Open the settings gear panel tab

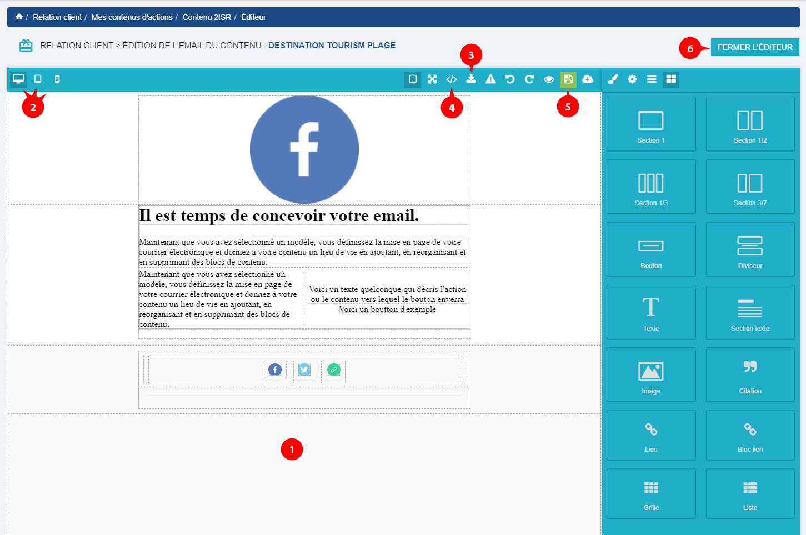point(632,79)
